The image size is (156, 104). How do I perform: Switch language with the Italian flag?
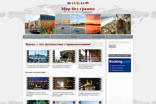pyautogui.click(x=74, y=3)
